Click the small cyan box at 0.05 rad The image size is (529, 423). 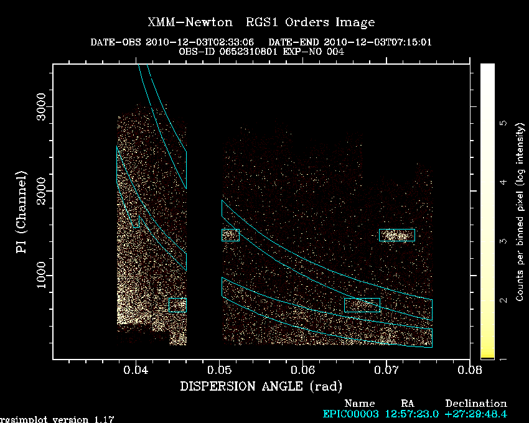coord(230,235)
